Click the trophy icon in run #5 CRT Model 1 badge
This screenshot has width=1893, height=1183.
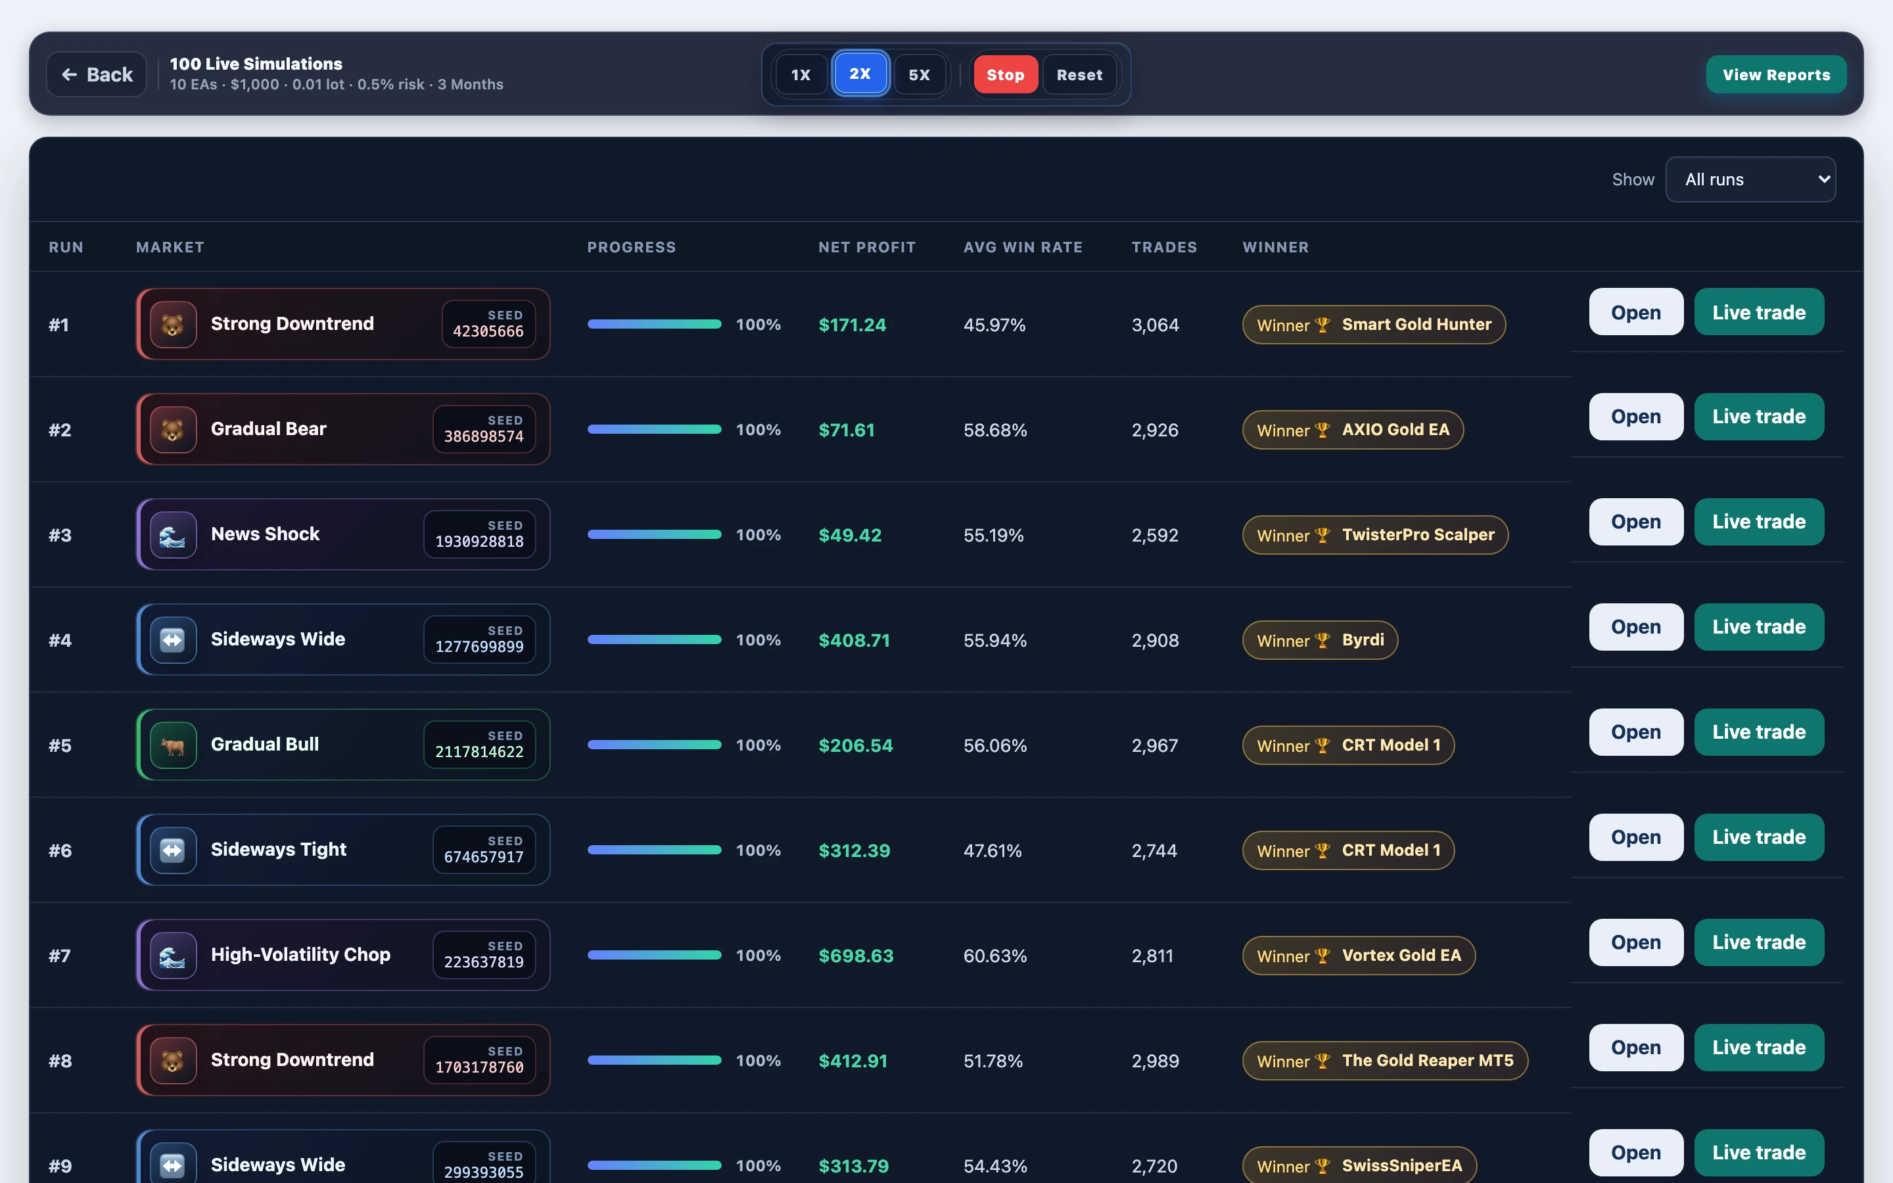(x=1322, y=746)
